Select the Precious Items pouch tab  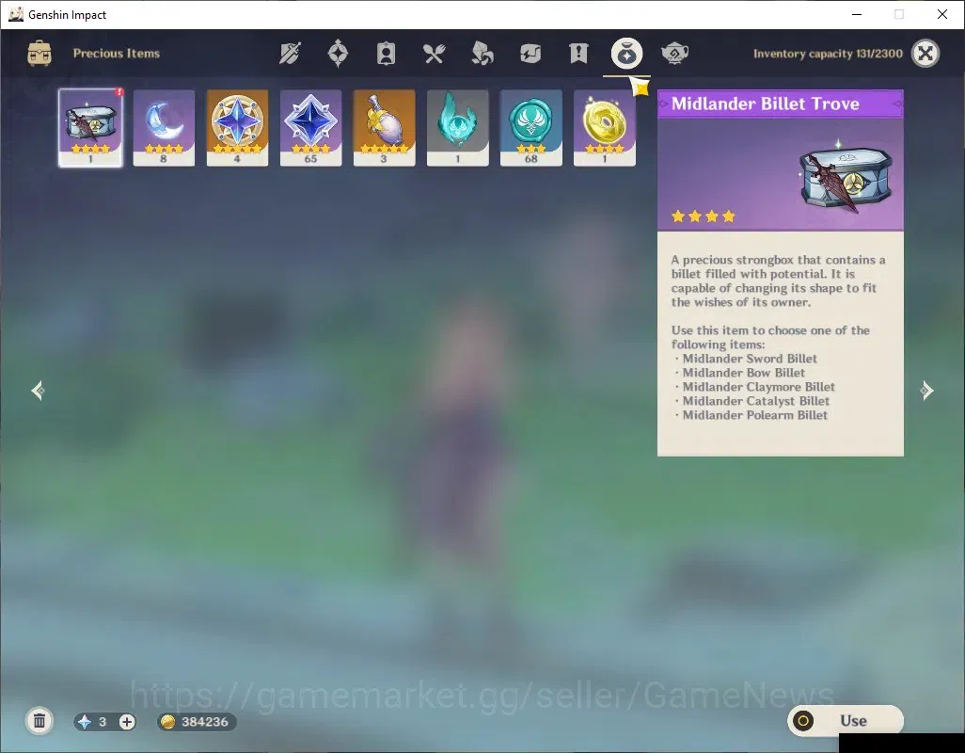pos(626,54)
